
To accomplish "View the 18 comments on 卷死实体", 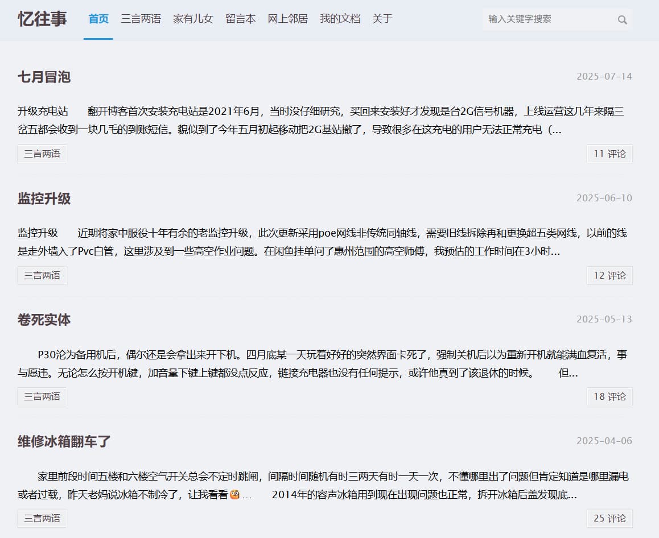I will tap(609, 396).
